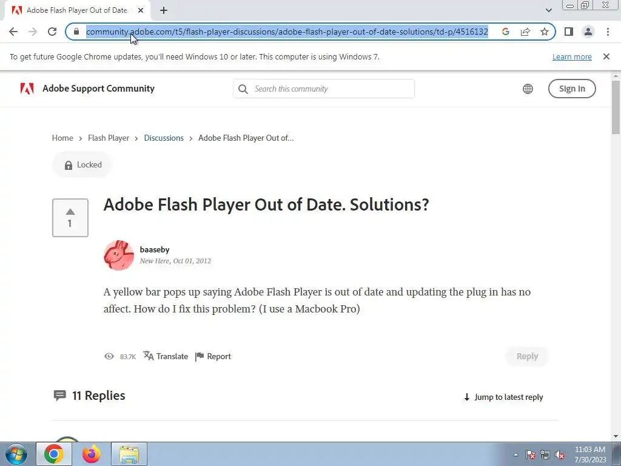Screen dimensions: 621x466
Task: Click the Locked status badge
Action: [82, 165]
